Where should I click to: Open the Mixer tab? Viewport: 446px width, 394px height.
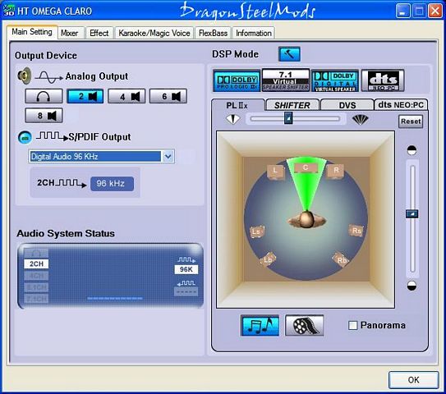pyautogui.click(x=70, y=34)
